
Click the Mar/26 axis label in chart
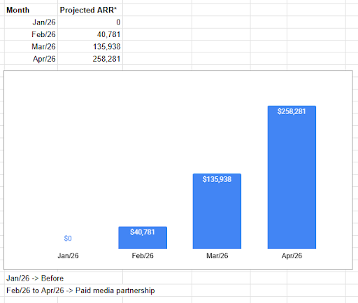pos(217,256)
